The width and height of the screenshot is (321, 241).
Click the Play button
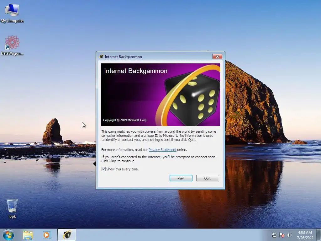point(181,178)
